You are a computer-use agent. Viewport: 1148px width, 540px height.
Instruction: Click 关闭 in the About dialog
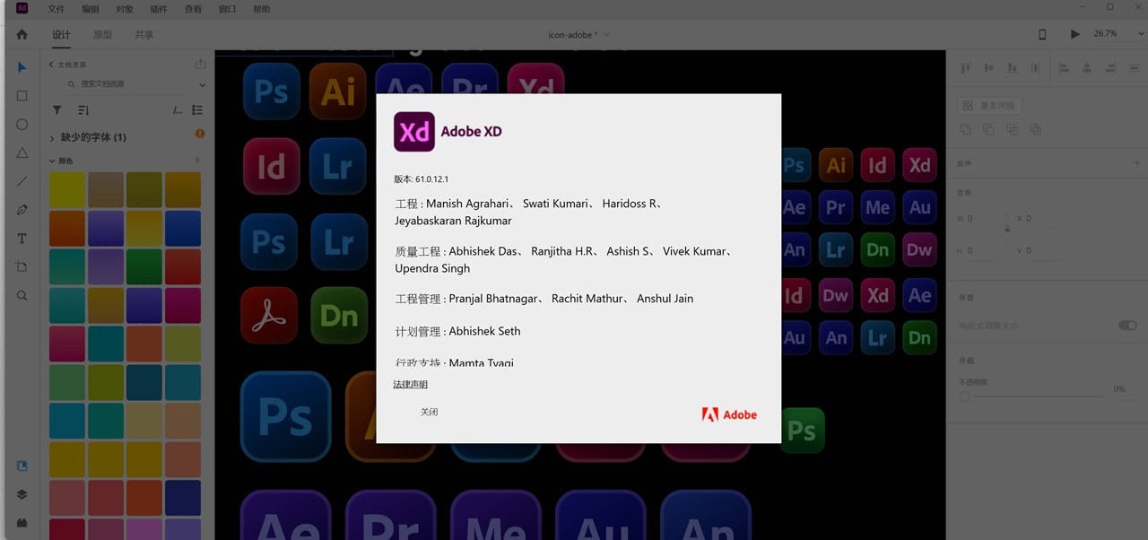pyautogui.click(x=430, y=412)
